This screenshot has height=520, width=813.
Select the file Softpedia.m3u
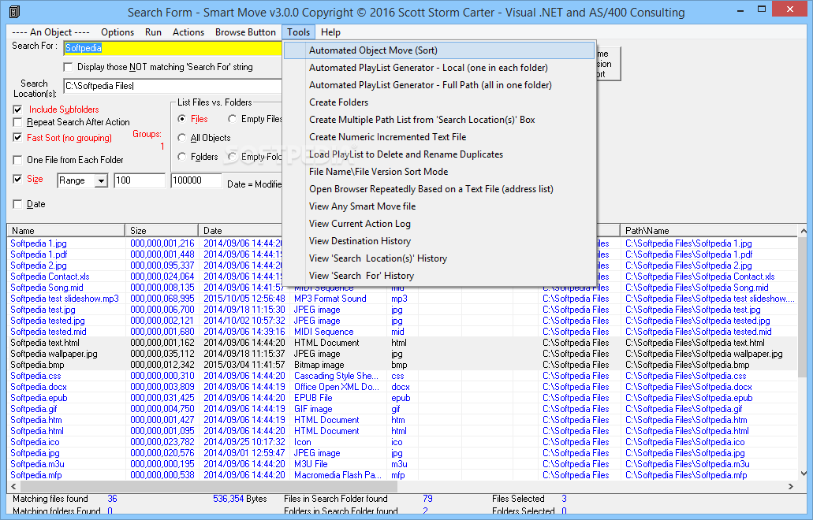pyautogui.click(x=37, y=464)
